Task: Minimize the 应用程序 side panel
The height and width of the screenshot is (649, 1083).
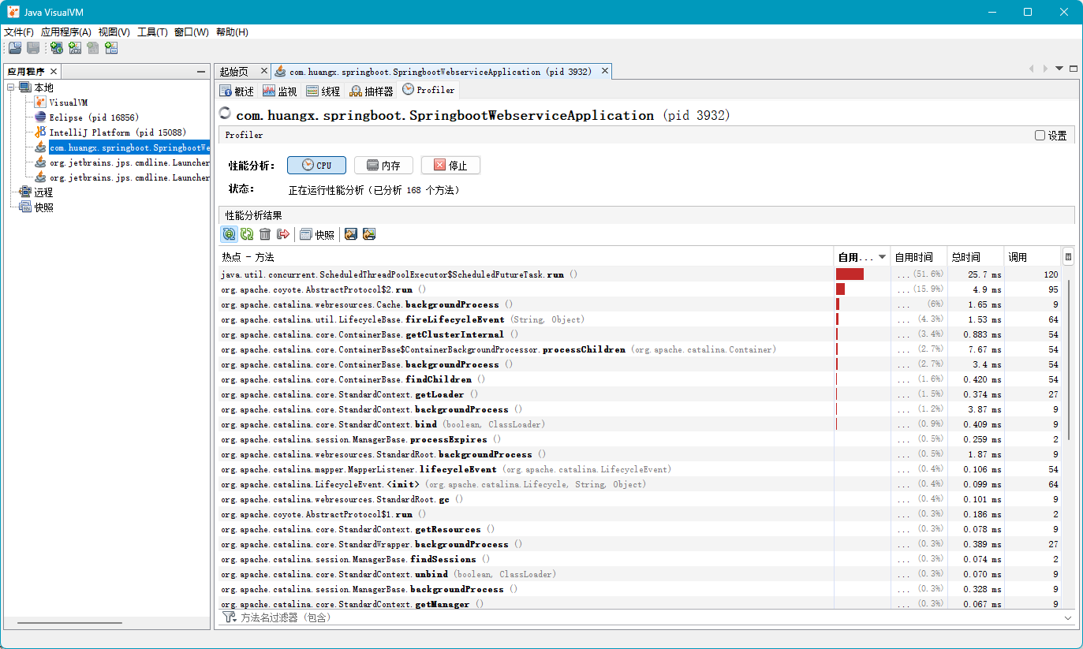Action: coord(201,72)
